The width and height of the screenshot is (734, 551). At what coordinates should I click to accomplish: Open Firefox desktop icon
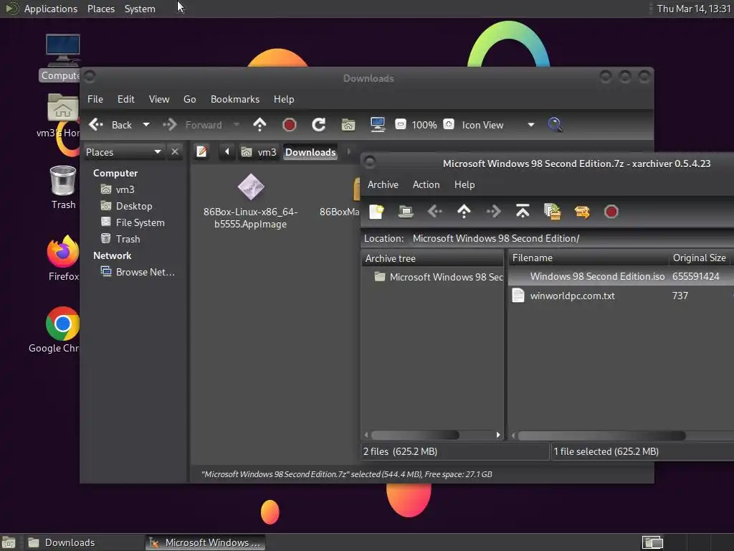click(63, 251)
